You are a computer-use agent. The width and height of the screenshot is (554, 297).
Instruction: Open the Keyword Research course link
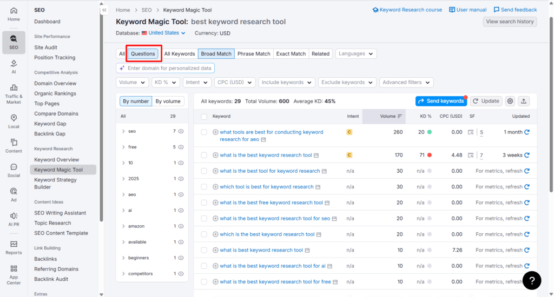pos(407,10)
